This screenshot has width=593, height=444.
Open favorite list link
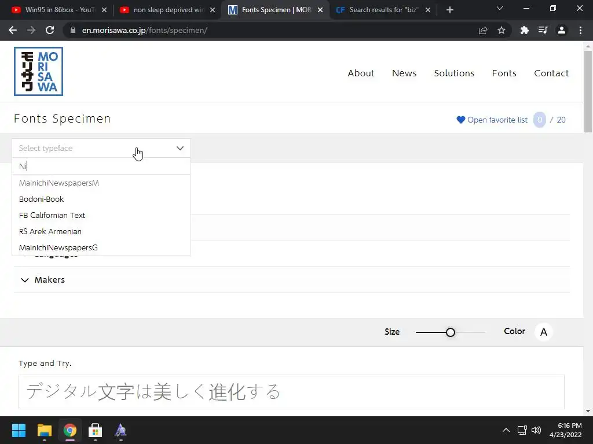click(x=497, y=120)
